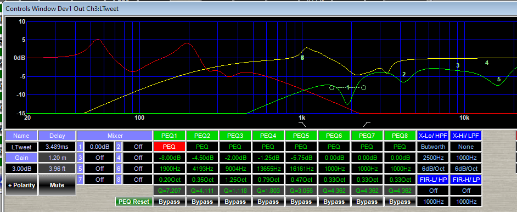This screenshot has height=212, width=517.
Task: Open the red PEQ1 filter type selector
Action: point(170,147)
